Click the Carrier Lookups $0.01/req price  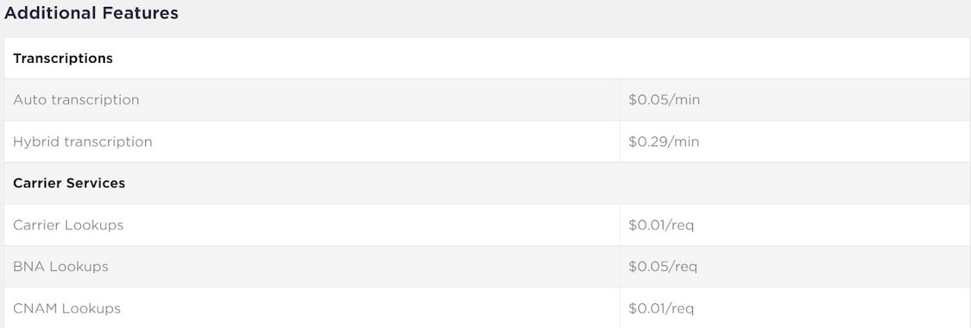(x=661, y=226)
